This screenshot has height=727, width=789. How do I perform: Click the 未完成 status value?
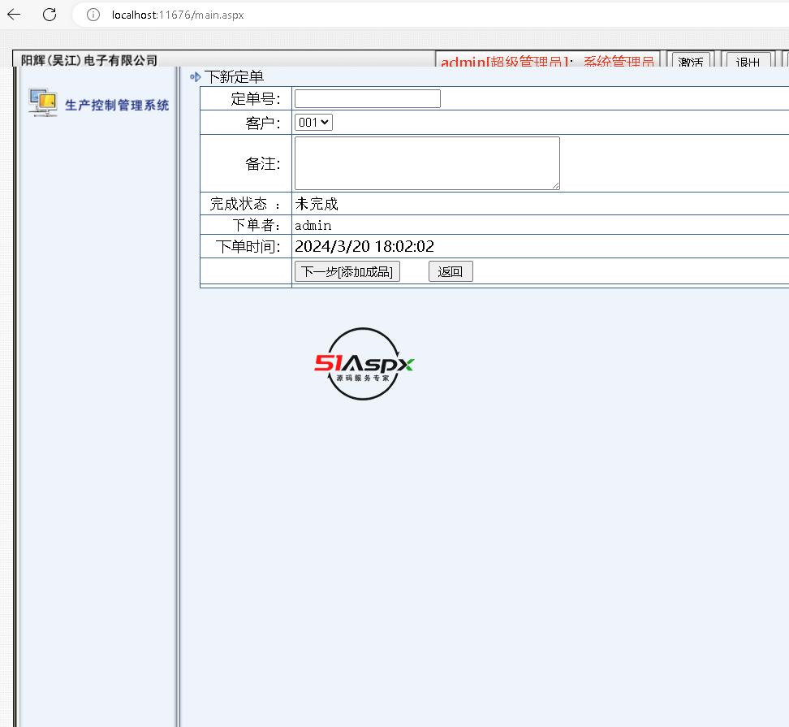(x=317, y=204)
